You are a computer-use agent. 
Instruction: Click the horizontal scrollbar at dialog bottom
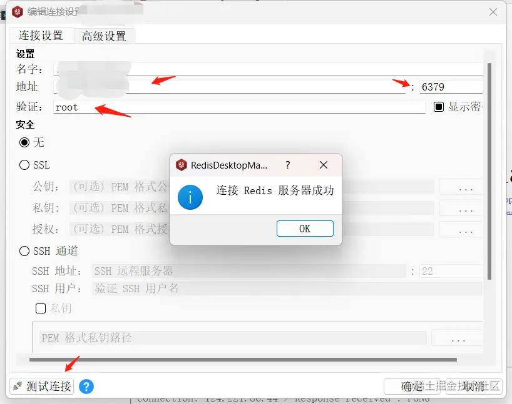tap(243, 360)
